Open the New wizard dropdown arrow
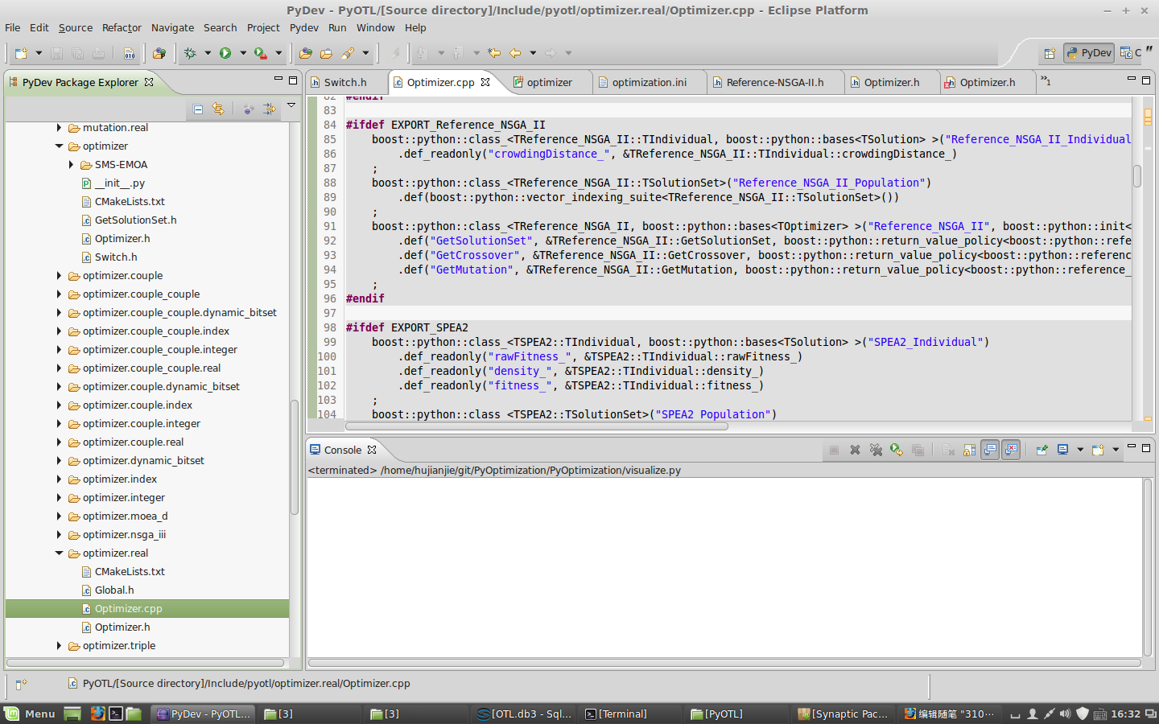The image size is (1159, 724). (x=38, y=53)
